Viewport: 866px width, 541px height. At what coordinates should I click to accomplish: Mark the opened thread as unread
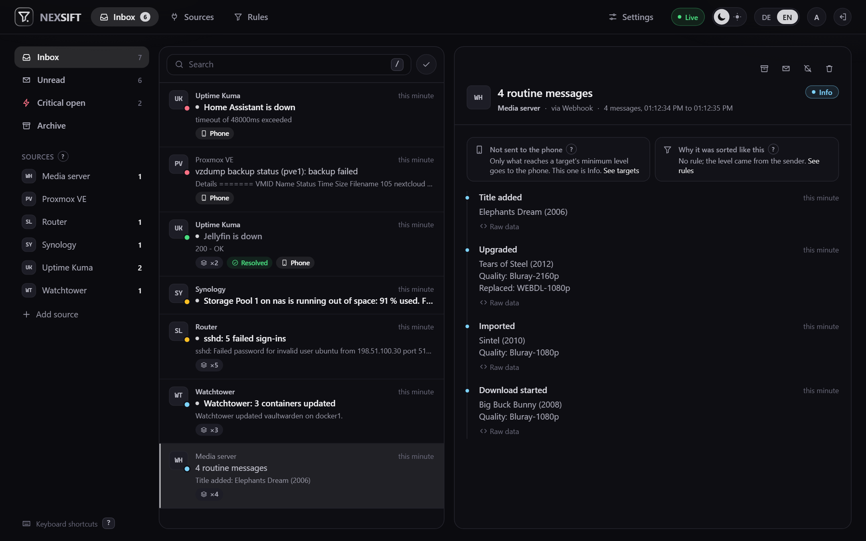pos(786,69)
